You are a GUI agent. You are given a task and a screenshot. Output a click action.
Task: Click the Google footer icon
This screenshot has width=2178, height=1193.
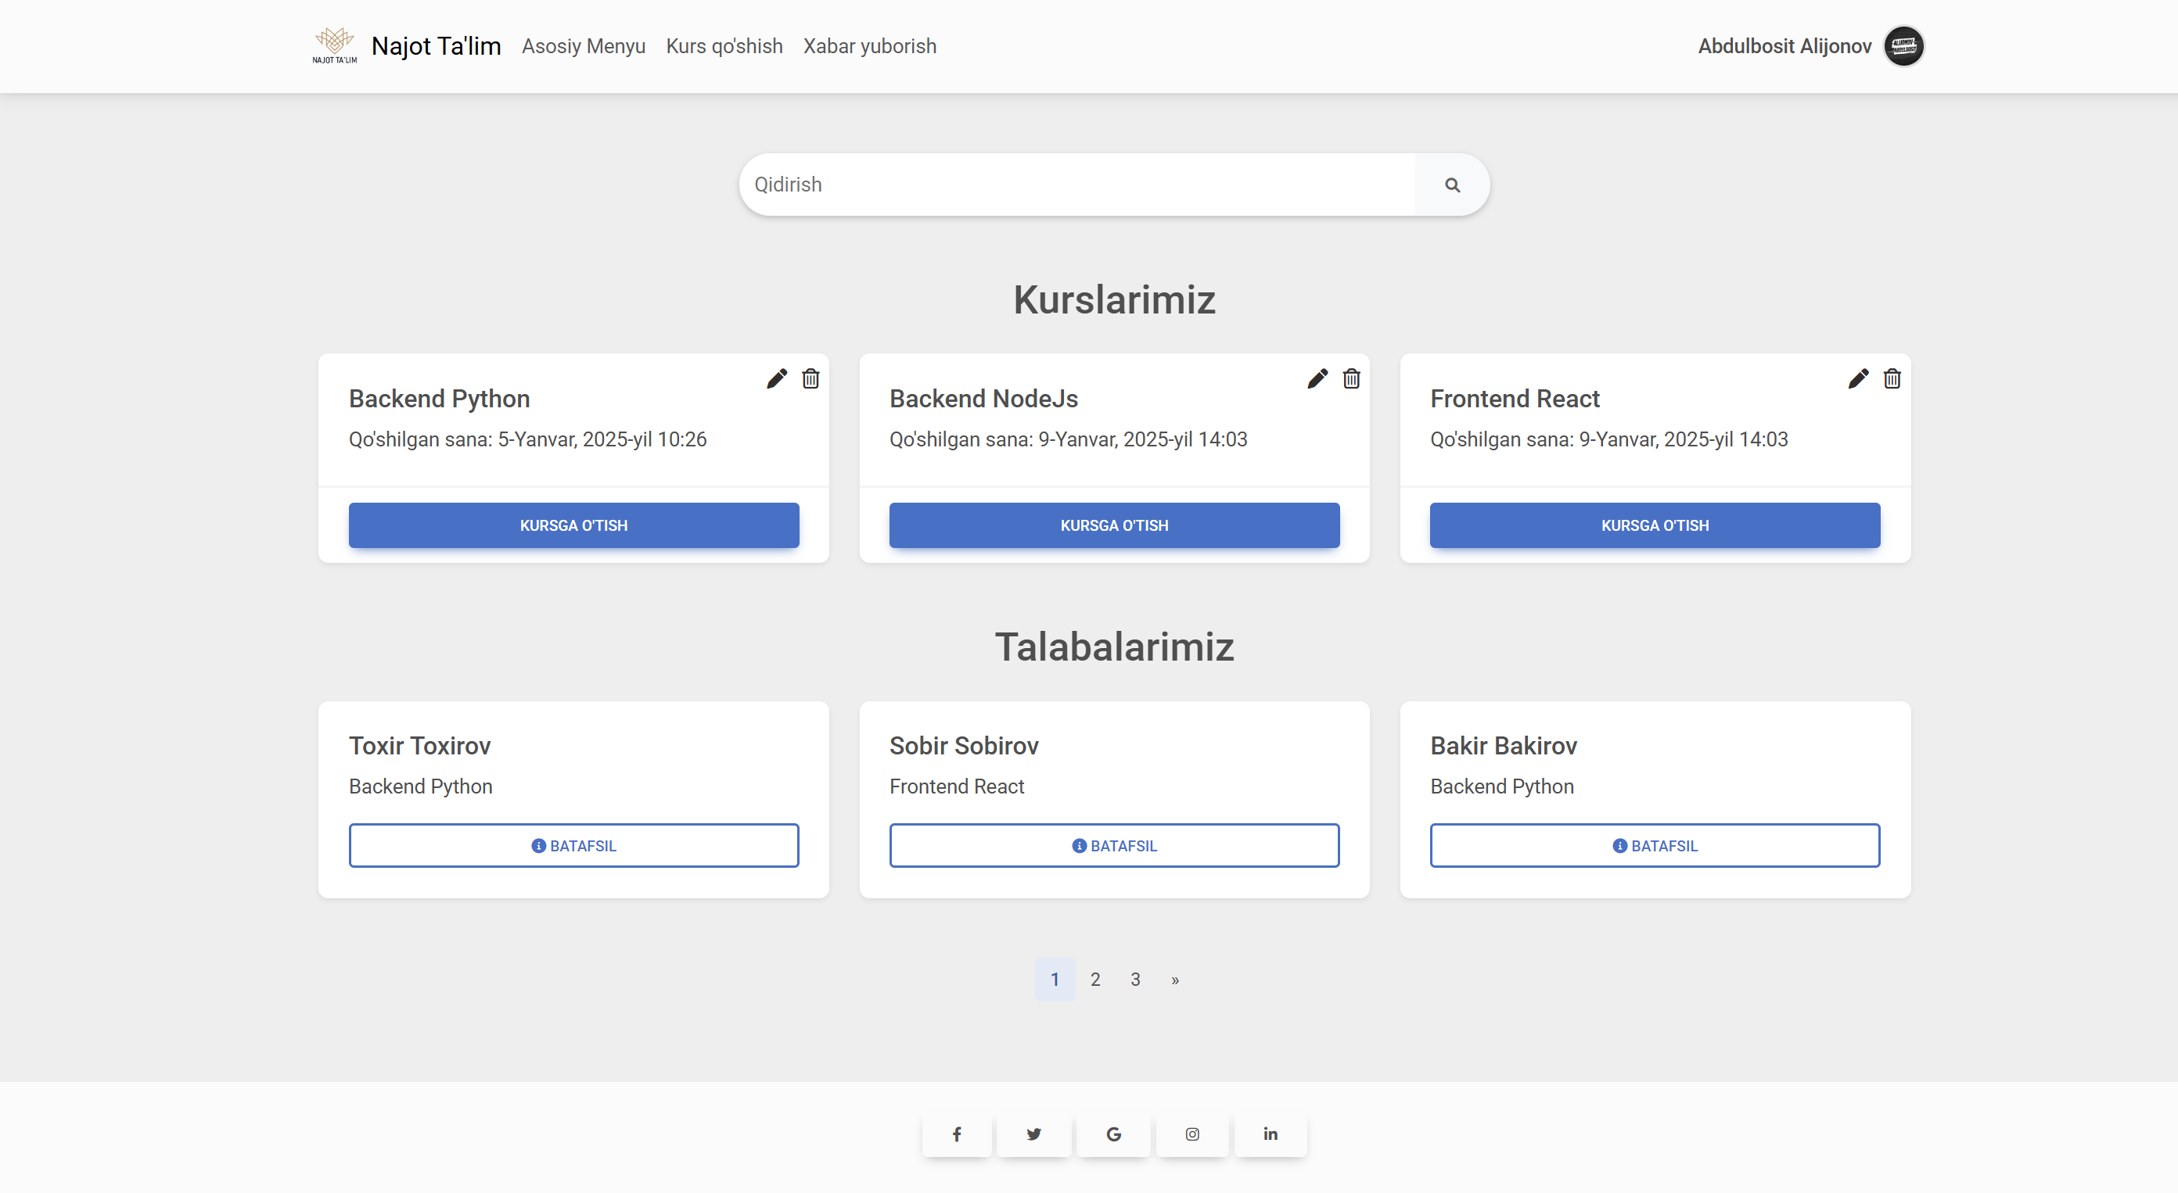pyautogui.click(x=1112, y=1134)
